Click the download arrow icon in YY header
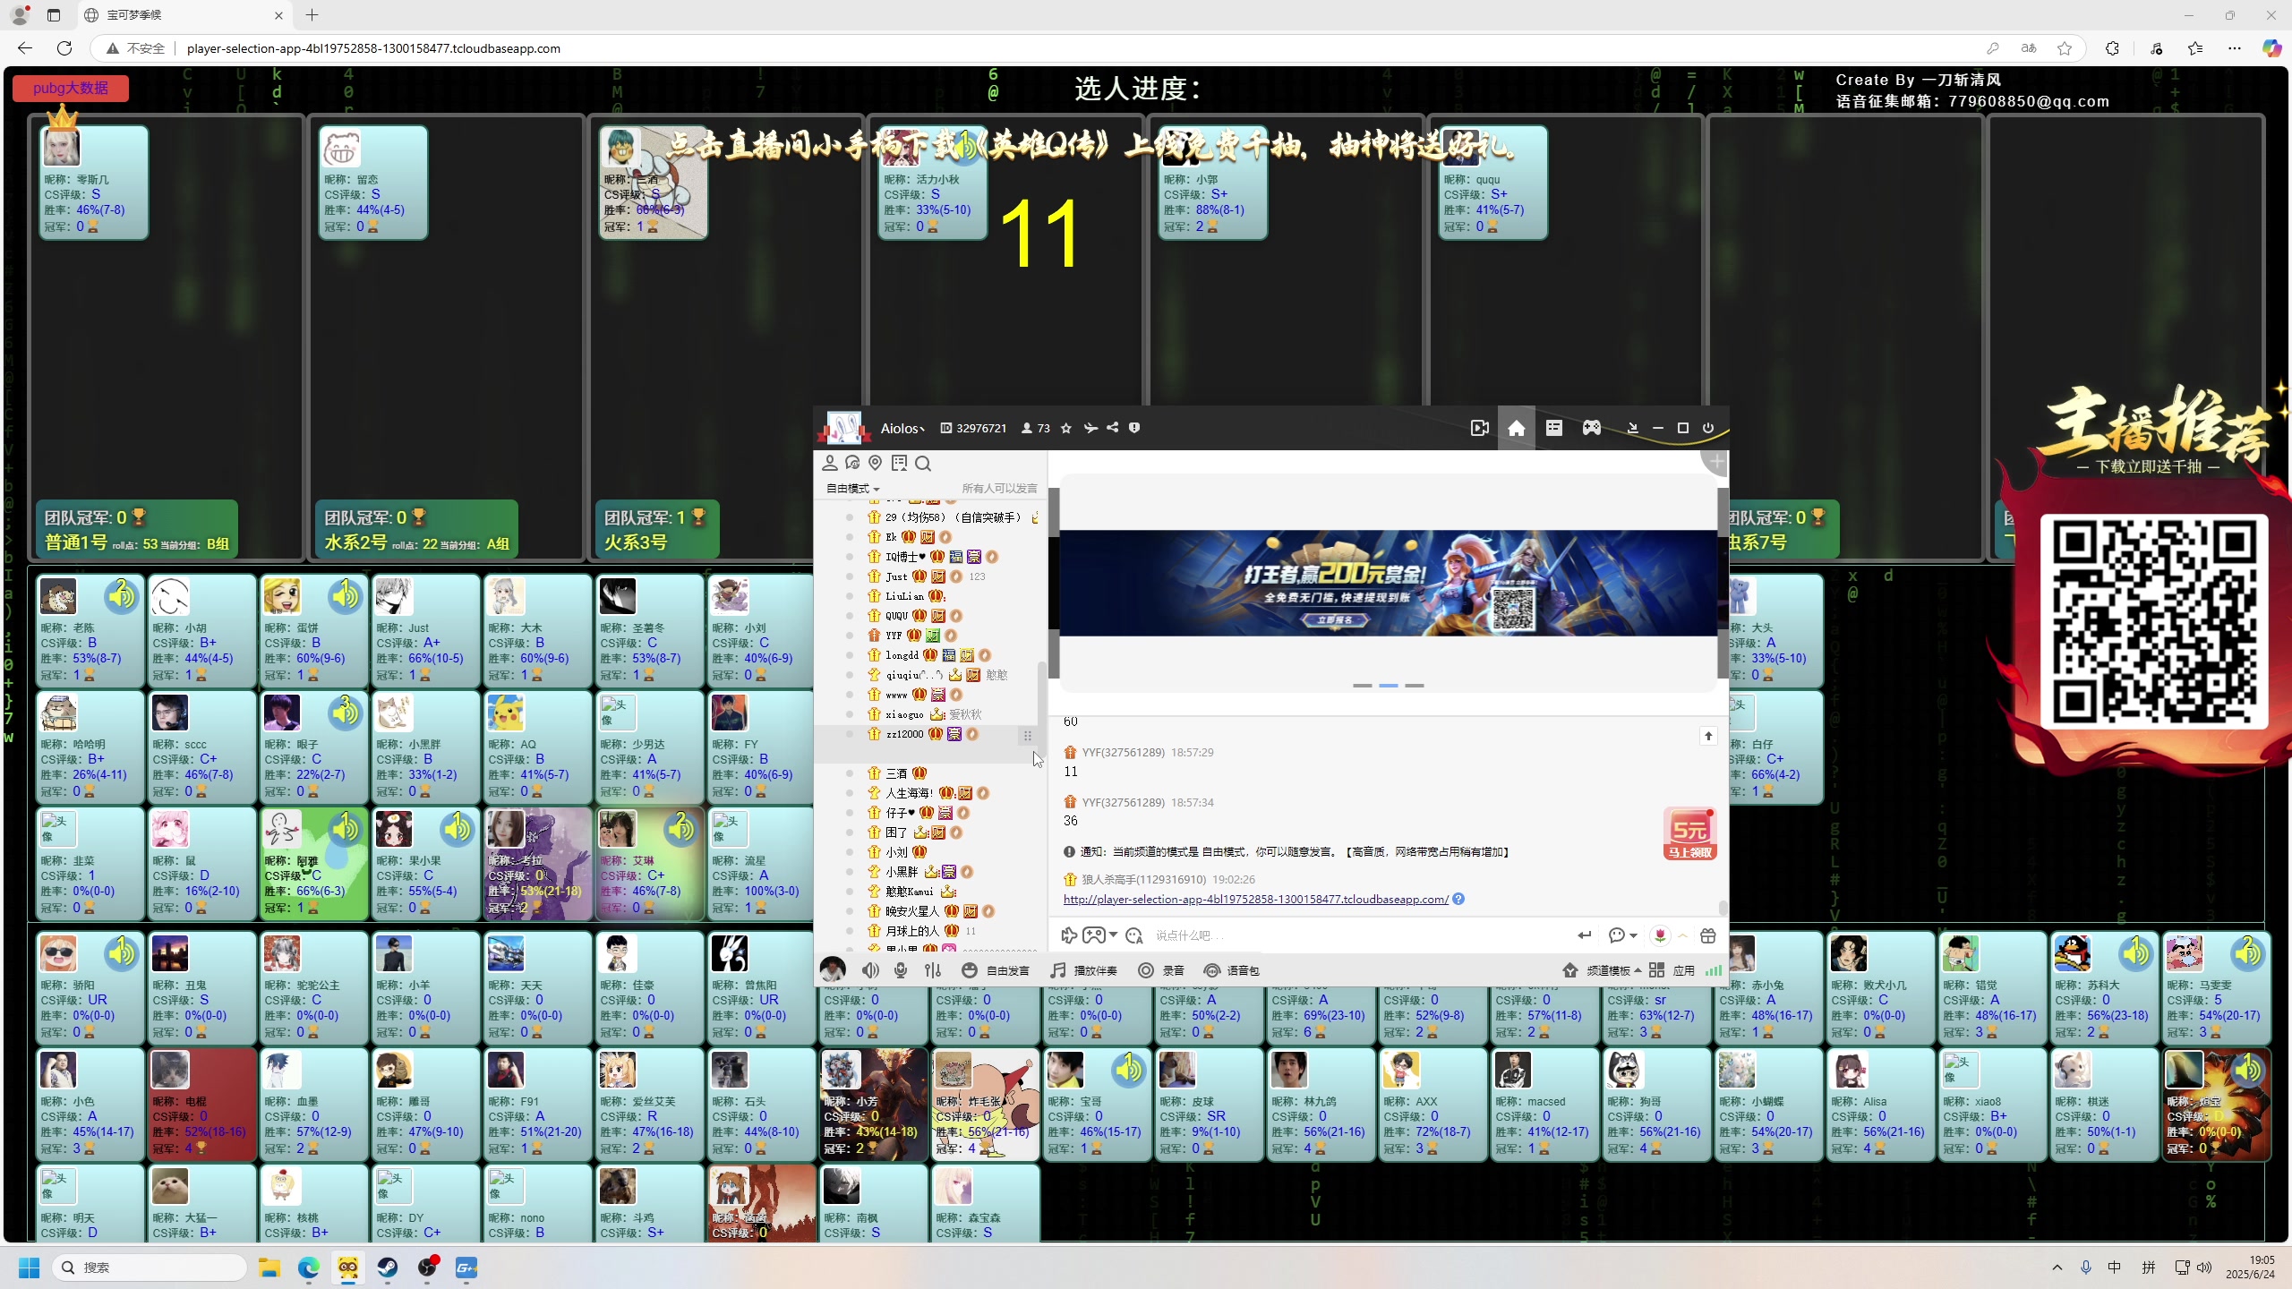 click(1632, 429)
